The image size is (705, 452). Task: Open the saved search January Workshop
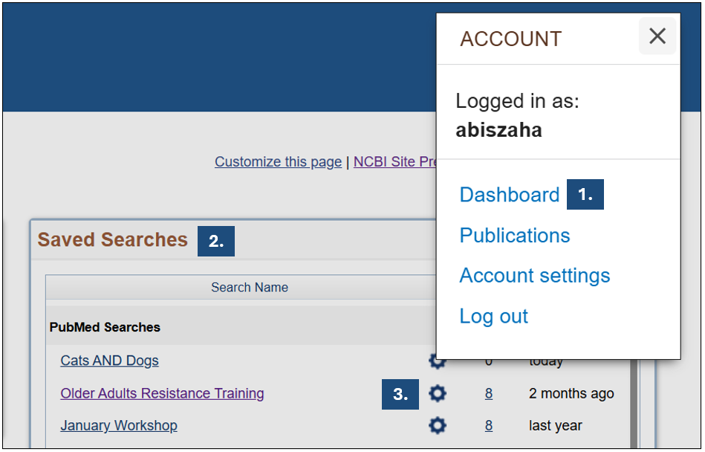point(118,425)
